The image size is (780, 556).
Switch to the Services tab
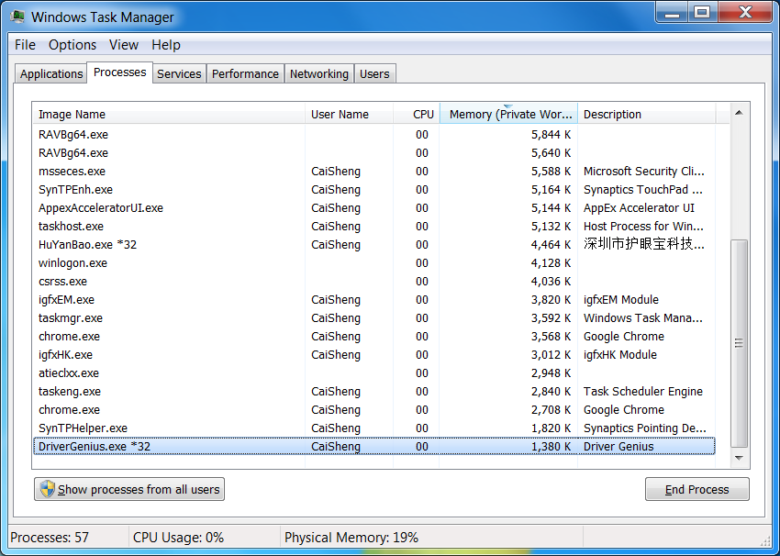(x=179, y=73)
